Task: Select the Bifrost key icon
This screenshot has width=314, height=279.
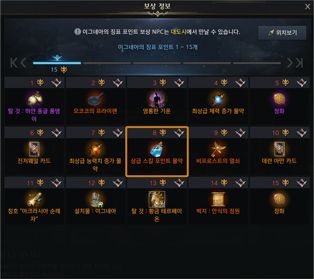Action: (218, 149)
